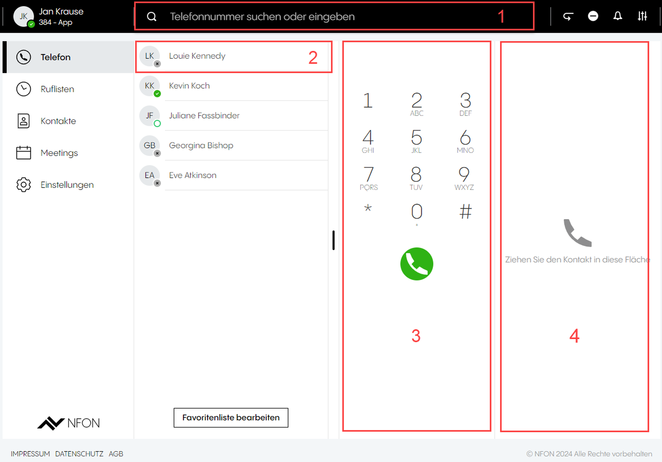Screen dimensions: 662x462
Task: Open the audio settings sliders icon
Action: point(642,16)
